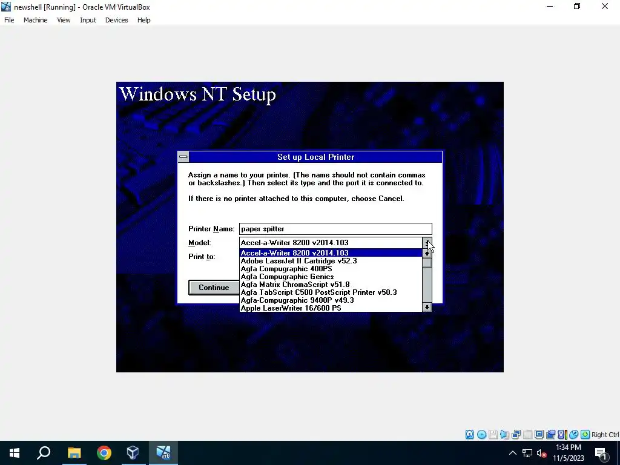Select Apple LaserWriter 16/600 PS

[x=331, y=308]
